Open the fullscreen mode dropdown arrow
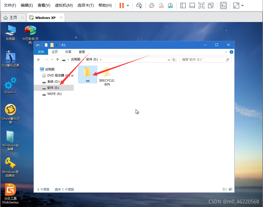 pyautogui.click(x=243, y=5)
